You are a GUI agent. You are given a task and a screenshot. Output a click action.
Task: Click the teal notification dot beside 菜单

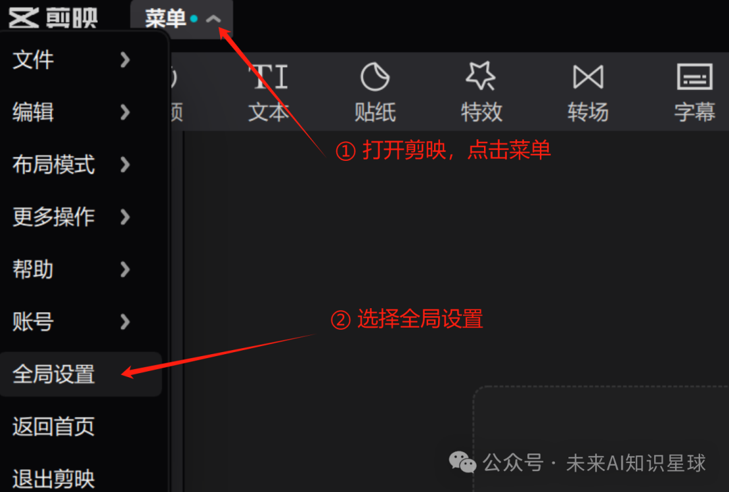[x=194, y=19]
